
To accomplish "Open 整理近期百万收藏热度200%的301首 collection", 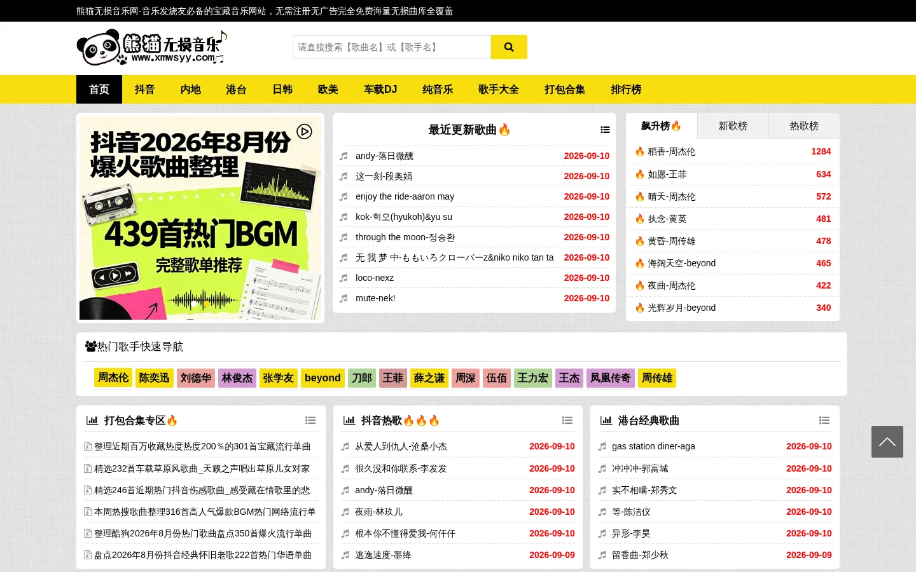I will click(x=202, y=447).
